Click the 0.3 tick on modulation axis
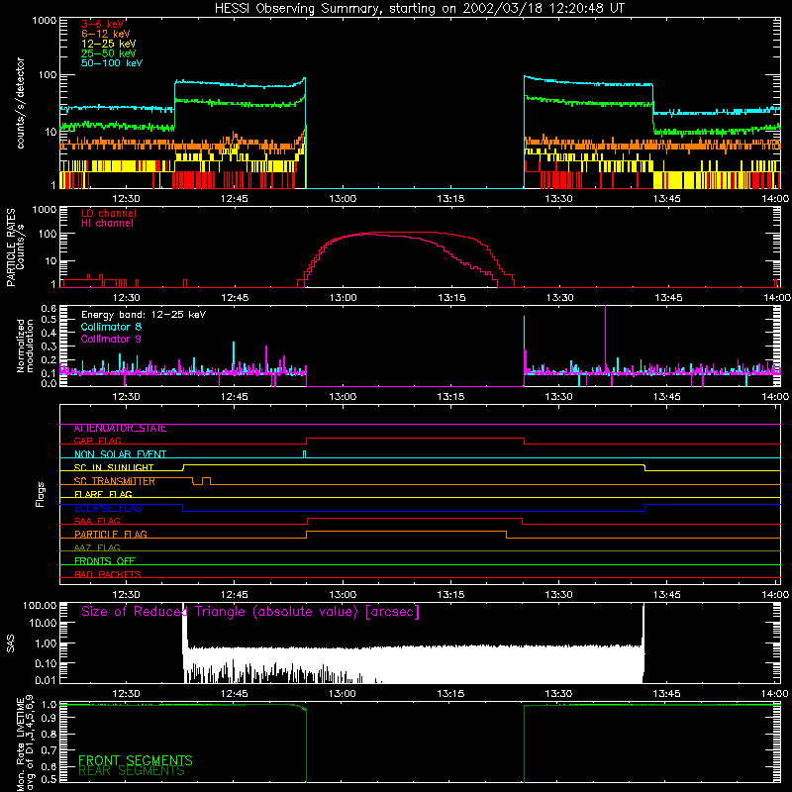The width and height of the screenshot is (792, 792). click(x=49, y=346)
